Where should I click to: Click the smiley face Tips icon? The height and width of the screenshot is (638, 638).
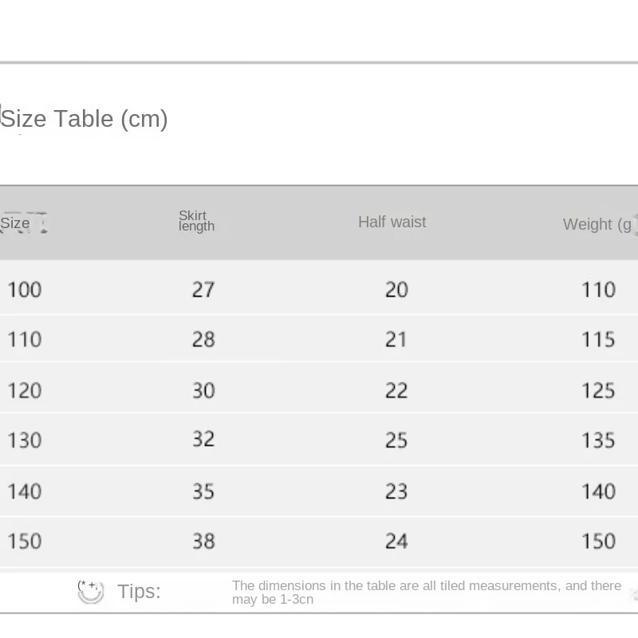click(x=90, y=592)
